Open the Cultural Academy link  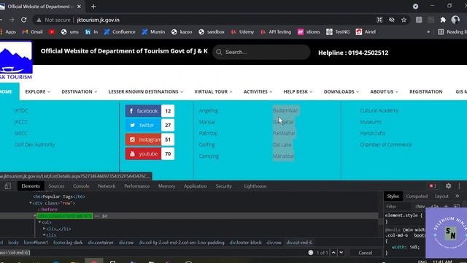pyautogui.click(x=379, y=110)
